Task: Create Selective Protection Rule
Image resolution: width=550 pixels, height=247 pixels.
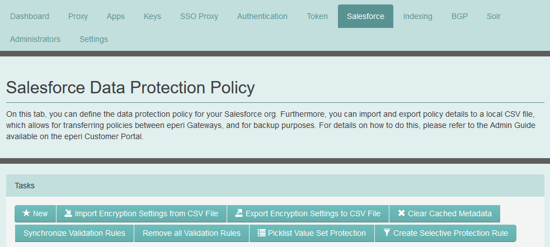Action: 445,234
